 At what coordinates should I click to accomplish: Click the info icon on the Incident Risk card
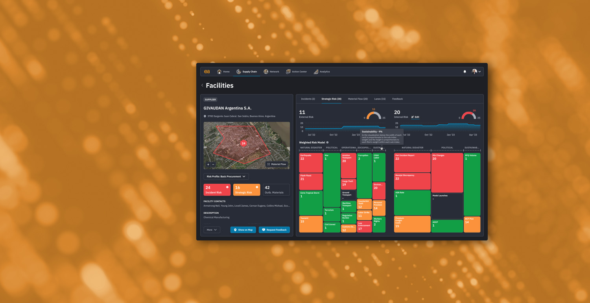coord(227,187)
